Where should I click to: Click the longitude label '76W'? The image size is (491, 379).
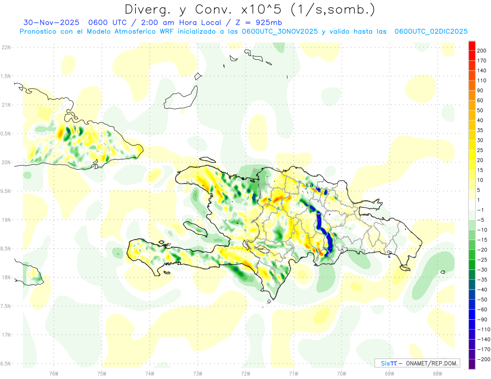54,373
